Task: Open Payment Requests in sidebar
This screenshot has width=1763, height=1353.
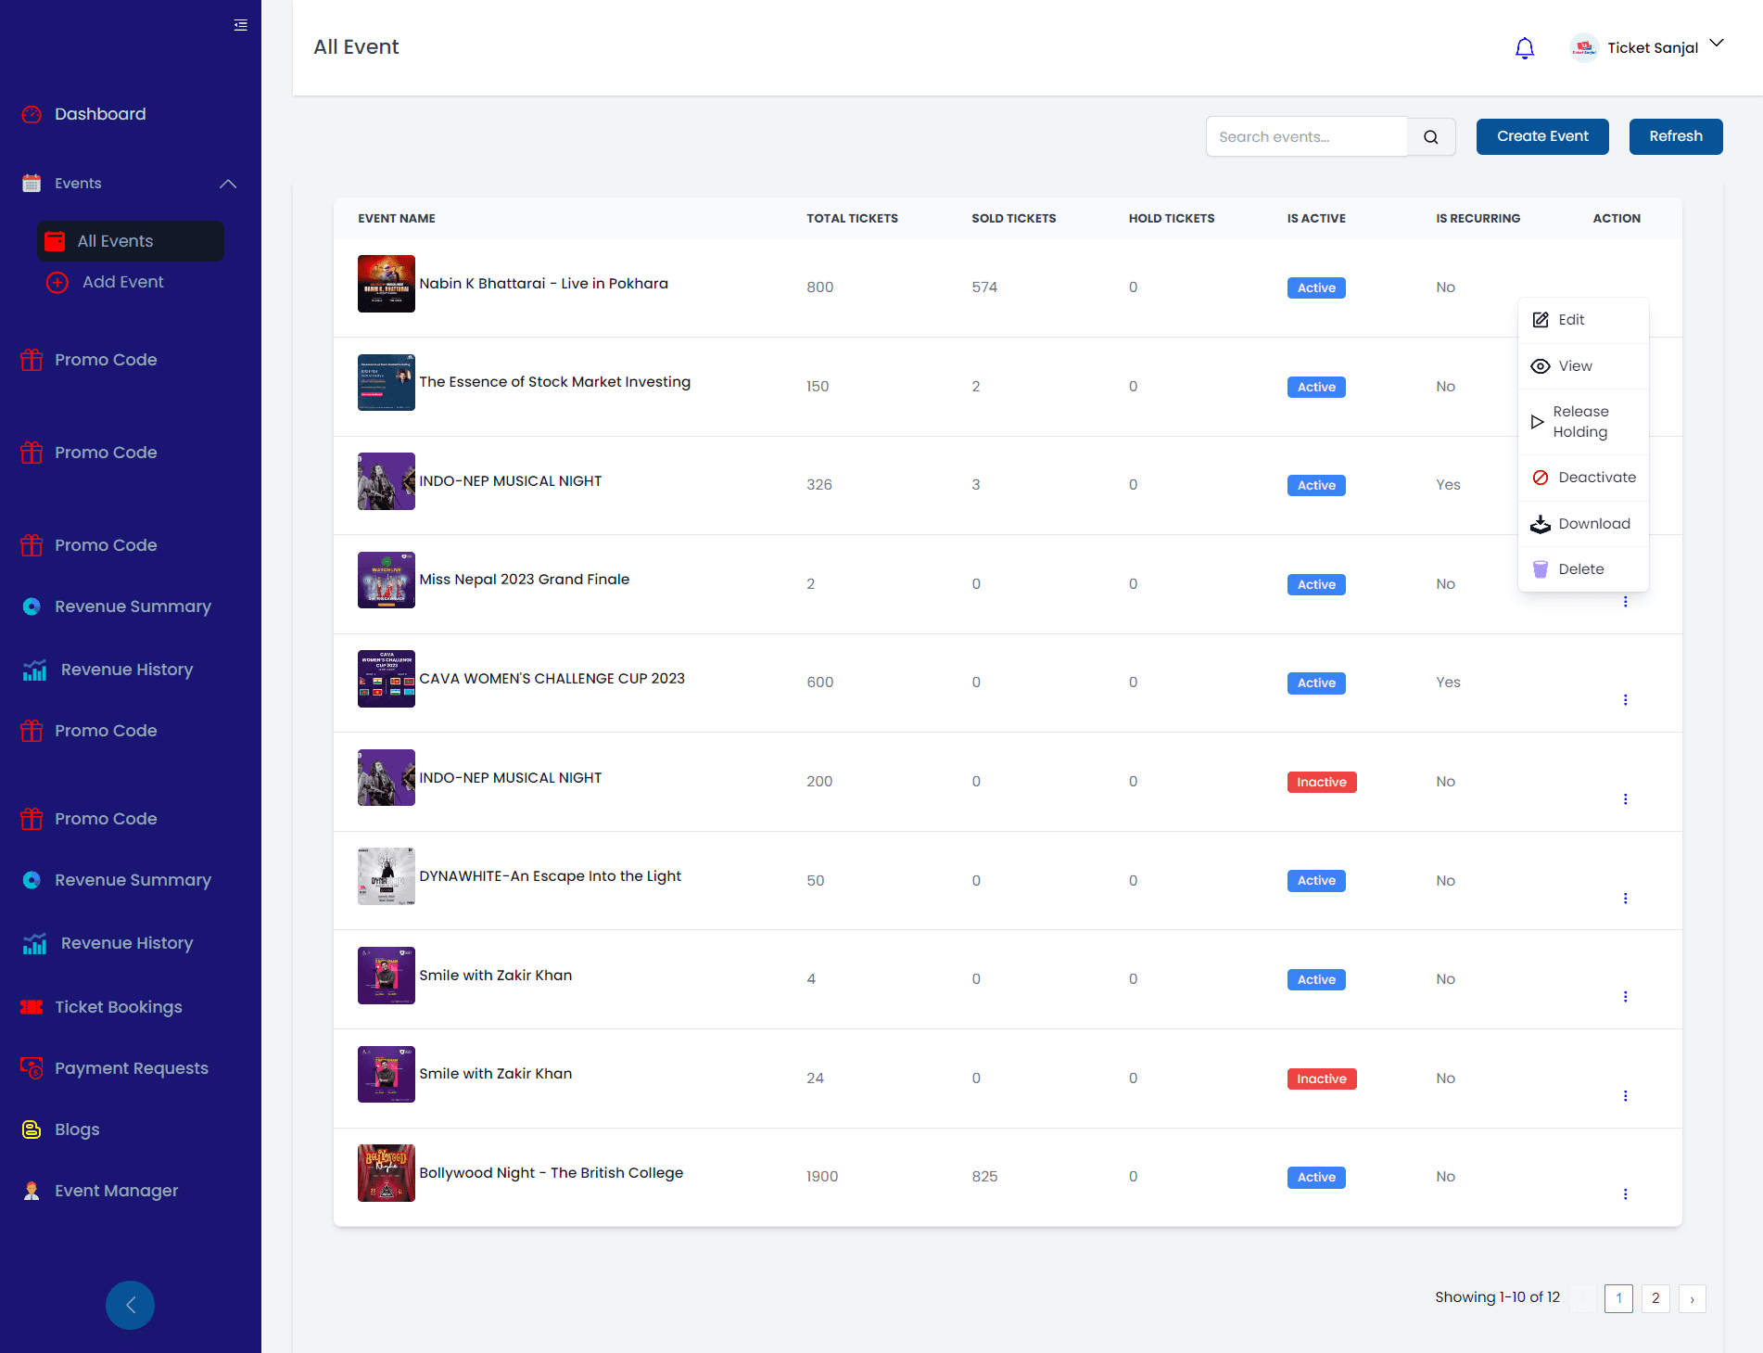Action: point(131,1068)
